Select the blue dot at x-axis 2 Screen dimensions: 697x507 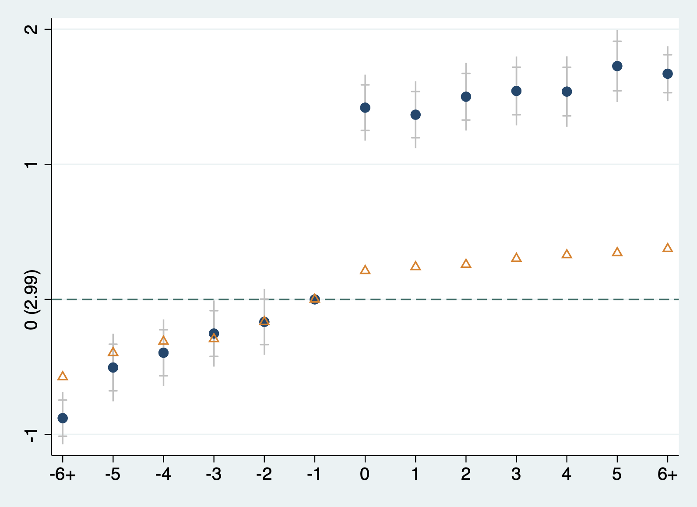pos(466,97)
